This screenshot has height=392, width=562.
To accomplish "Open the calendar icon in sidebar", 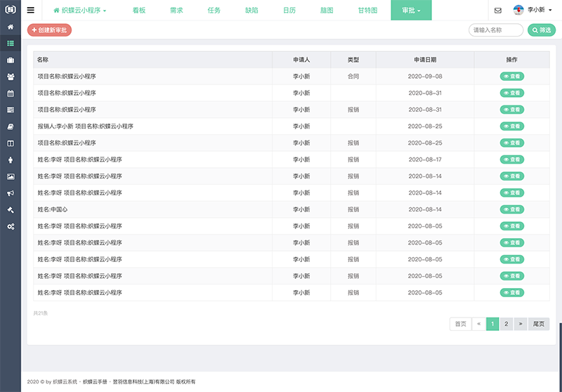I will pos(10,93).
